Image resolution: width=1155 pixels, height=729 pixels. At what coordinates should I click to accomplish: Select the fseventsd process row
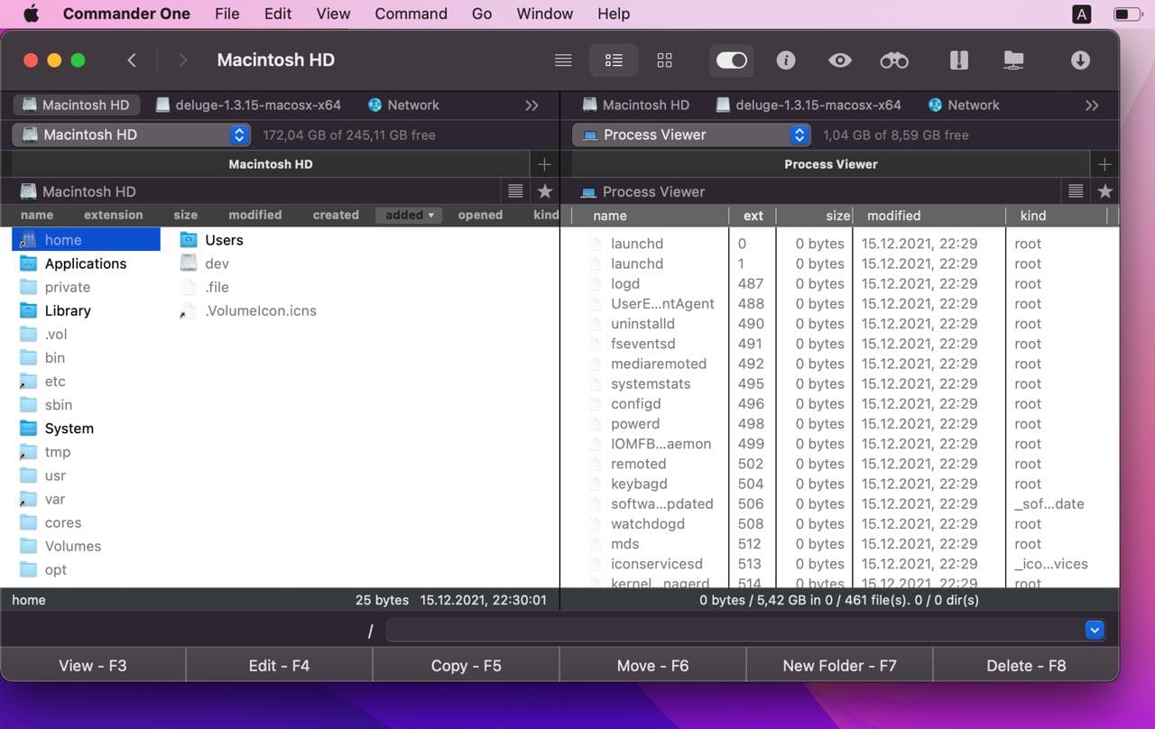click(x=839, y=344)
